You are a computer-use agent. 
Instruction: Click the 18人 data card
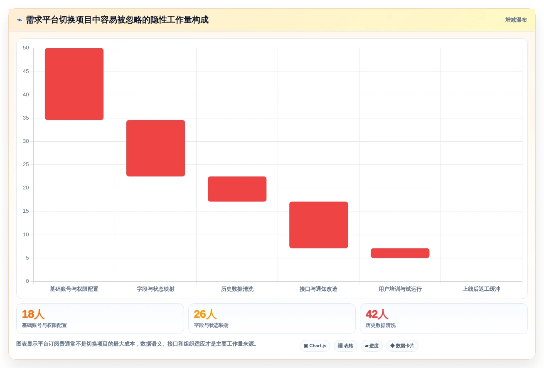click(100, 319)
